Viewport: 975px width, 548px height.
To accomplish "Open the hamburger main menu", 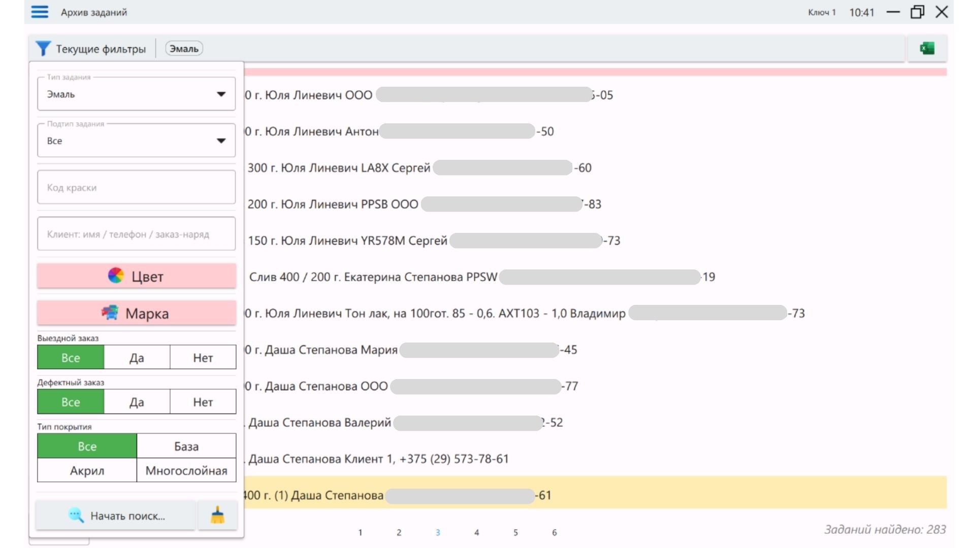I will [x=40, y=12].
